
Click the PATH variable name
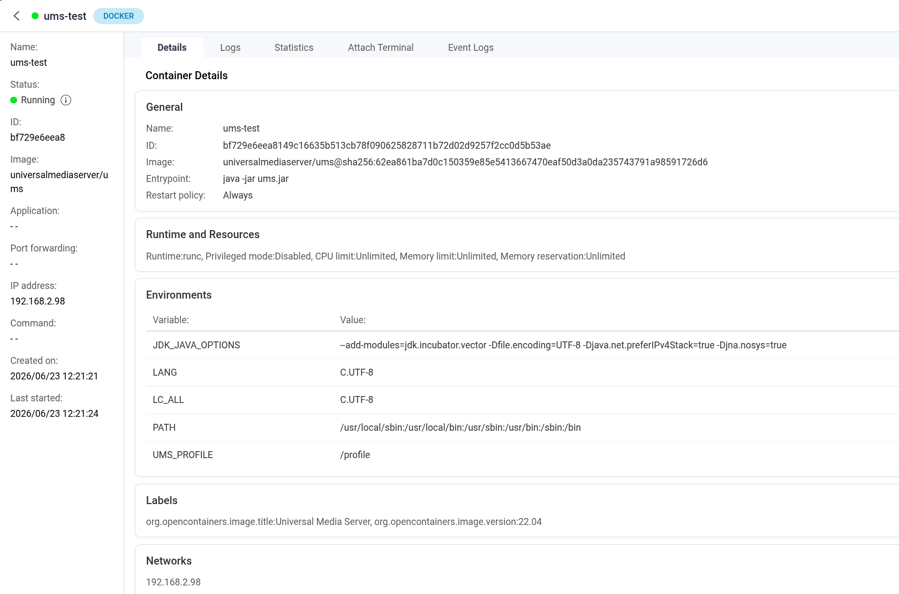pyautogui.click(x=164, y=428)
